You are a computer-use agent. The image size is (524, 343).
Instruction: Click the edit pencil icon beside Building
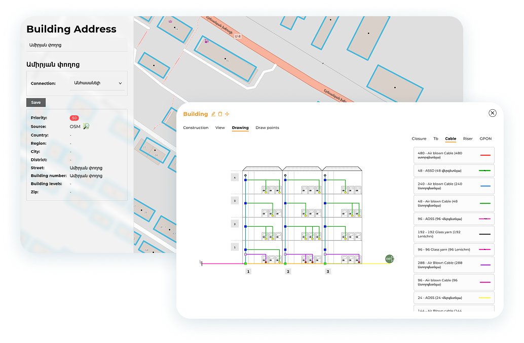point(213,114)
